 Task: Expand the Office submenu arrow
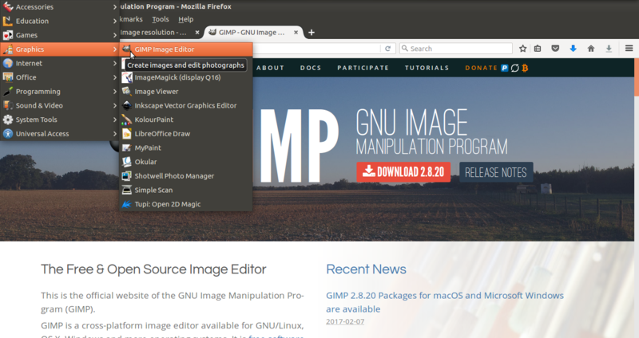pos(115,77)
